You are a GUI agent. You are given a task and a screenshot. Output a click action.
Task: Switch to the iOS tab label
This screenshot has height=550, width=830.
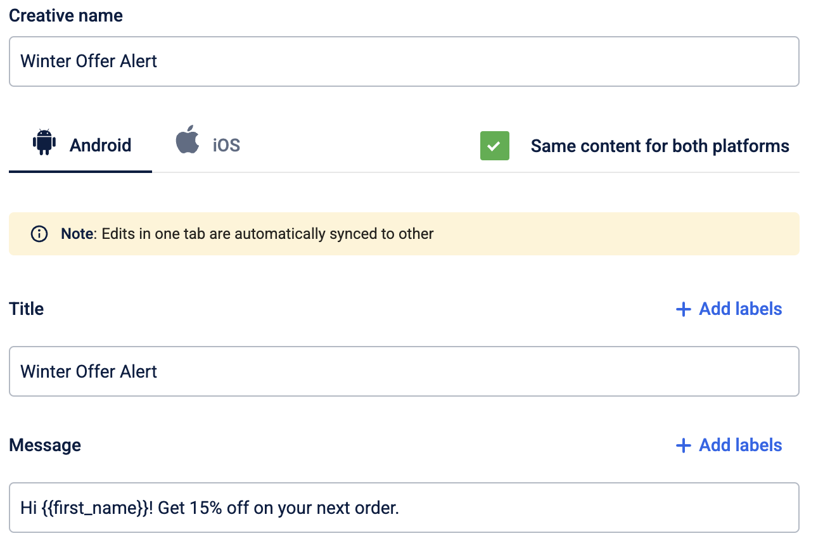[226, 145]
